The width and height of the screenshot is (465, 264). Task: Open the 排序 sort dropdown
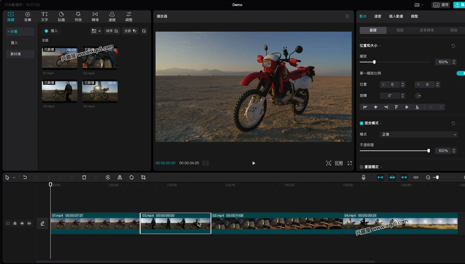112,31
